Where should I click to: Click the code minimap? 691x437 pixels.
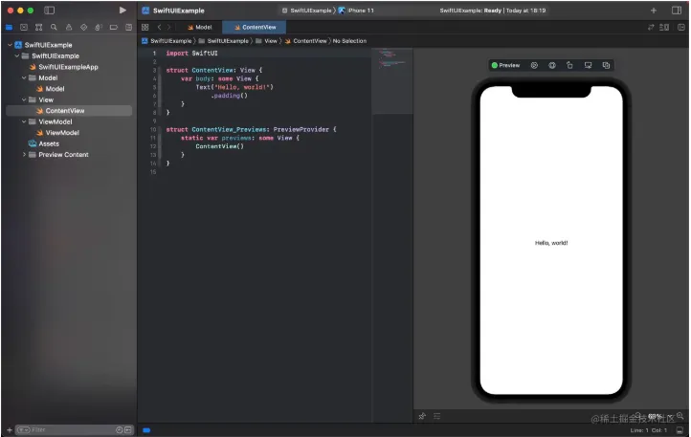(392, 81)
